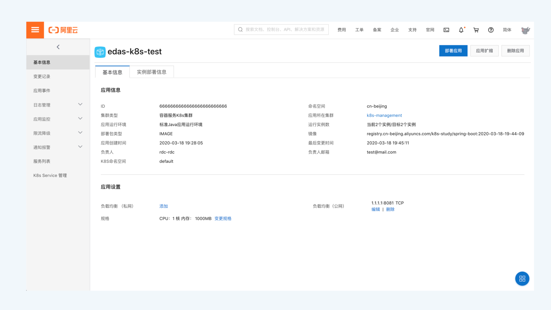Switch to the 基本信息 tab
The height and width of the screenshot is (310, 551).
pyautogui.click(x=112, y=72)
